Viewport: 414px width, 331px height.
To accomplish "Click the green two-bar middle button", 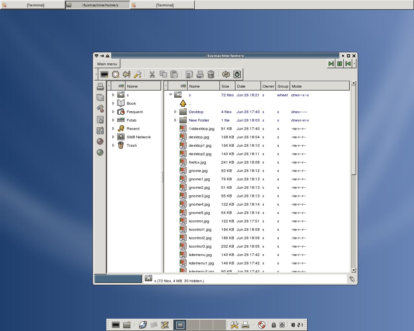I will pyautogui.click(x=339, y=64).
